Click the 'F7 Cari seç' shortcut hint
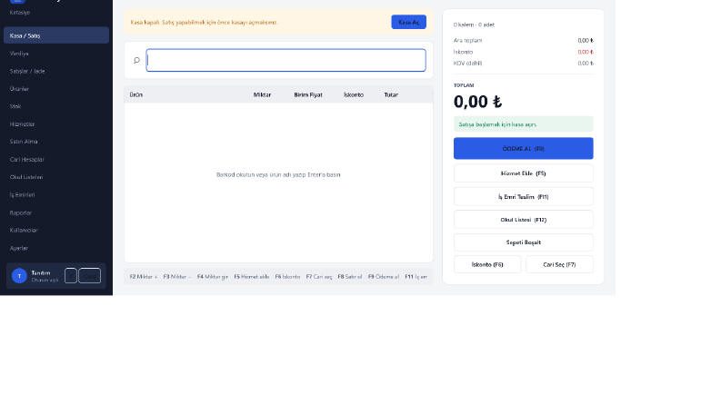721x405 pixels. [x=318, y=276]
